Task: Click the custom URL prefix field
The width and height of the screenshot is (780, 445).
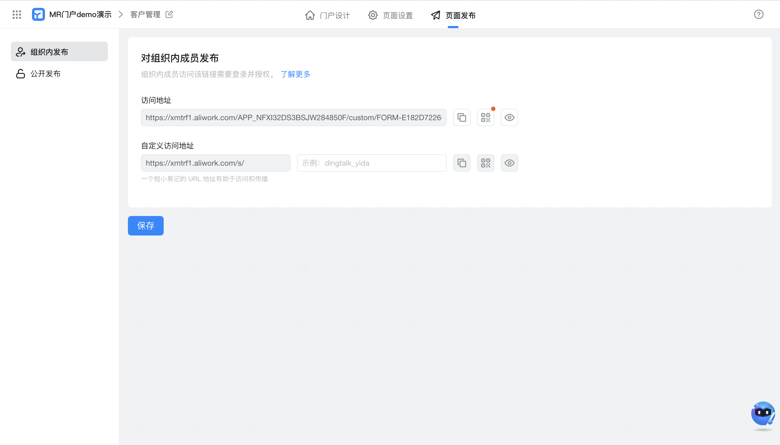Action: pos(215,163)
